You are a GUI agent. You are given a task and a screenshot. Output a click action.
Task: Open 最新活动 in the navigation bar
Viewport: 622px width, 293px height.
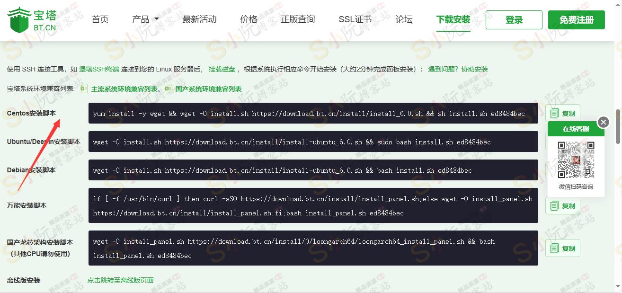199,19
